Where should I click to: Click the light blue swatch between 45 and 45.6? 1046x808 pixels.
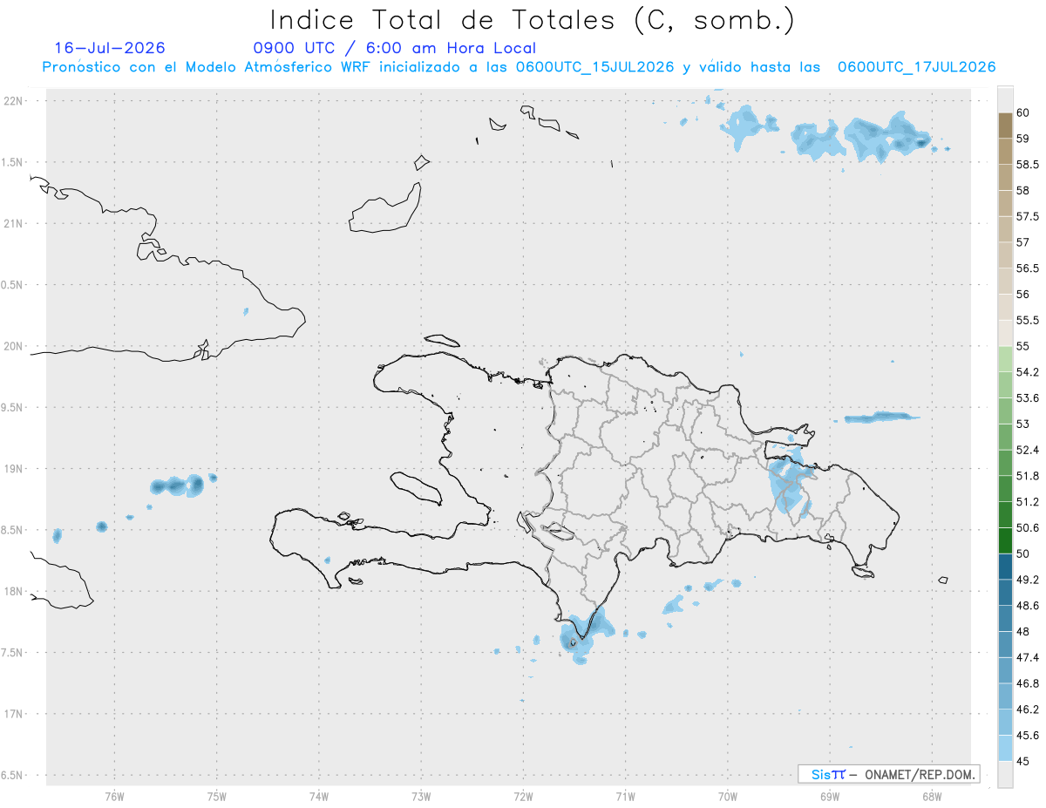point(1005,748)
